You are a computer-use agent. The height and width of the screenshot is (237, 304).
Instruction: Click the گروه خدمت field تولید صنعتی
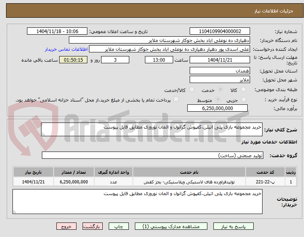[153, 155]
